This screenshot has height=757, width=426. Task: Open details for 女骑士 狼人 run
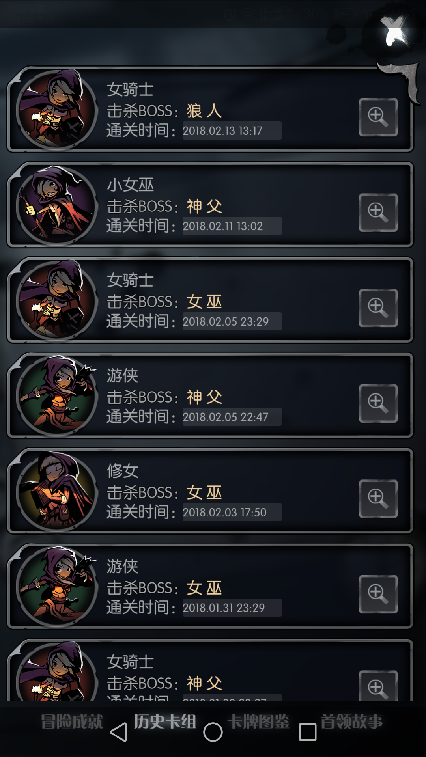coord(378,117)
